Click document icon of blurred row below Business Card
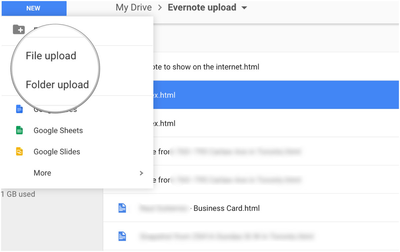 click(x=122, y=237)
